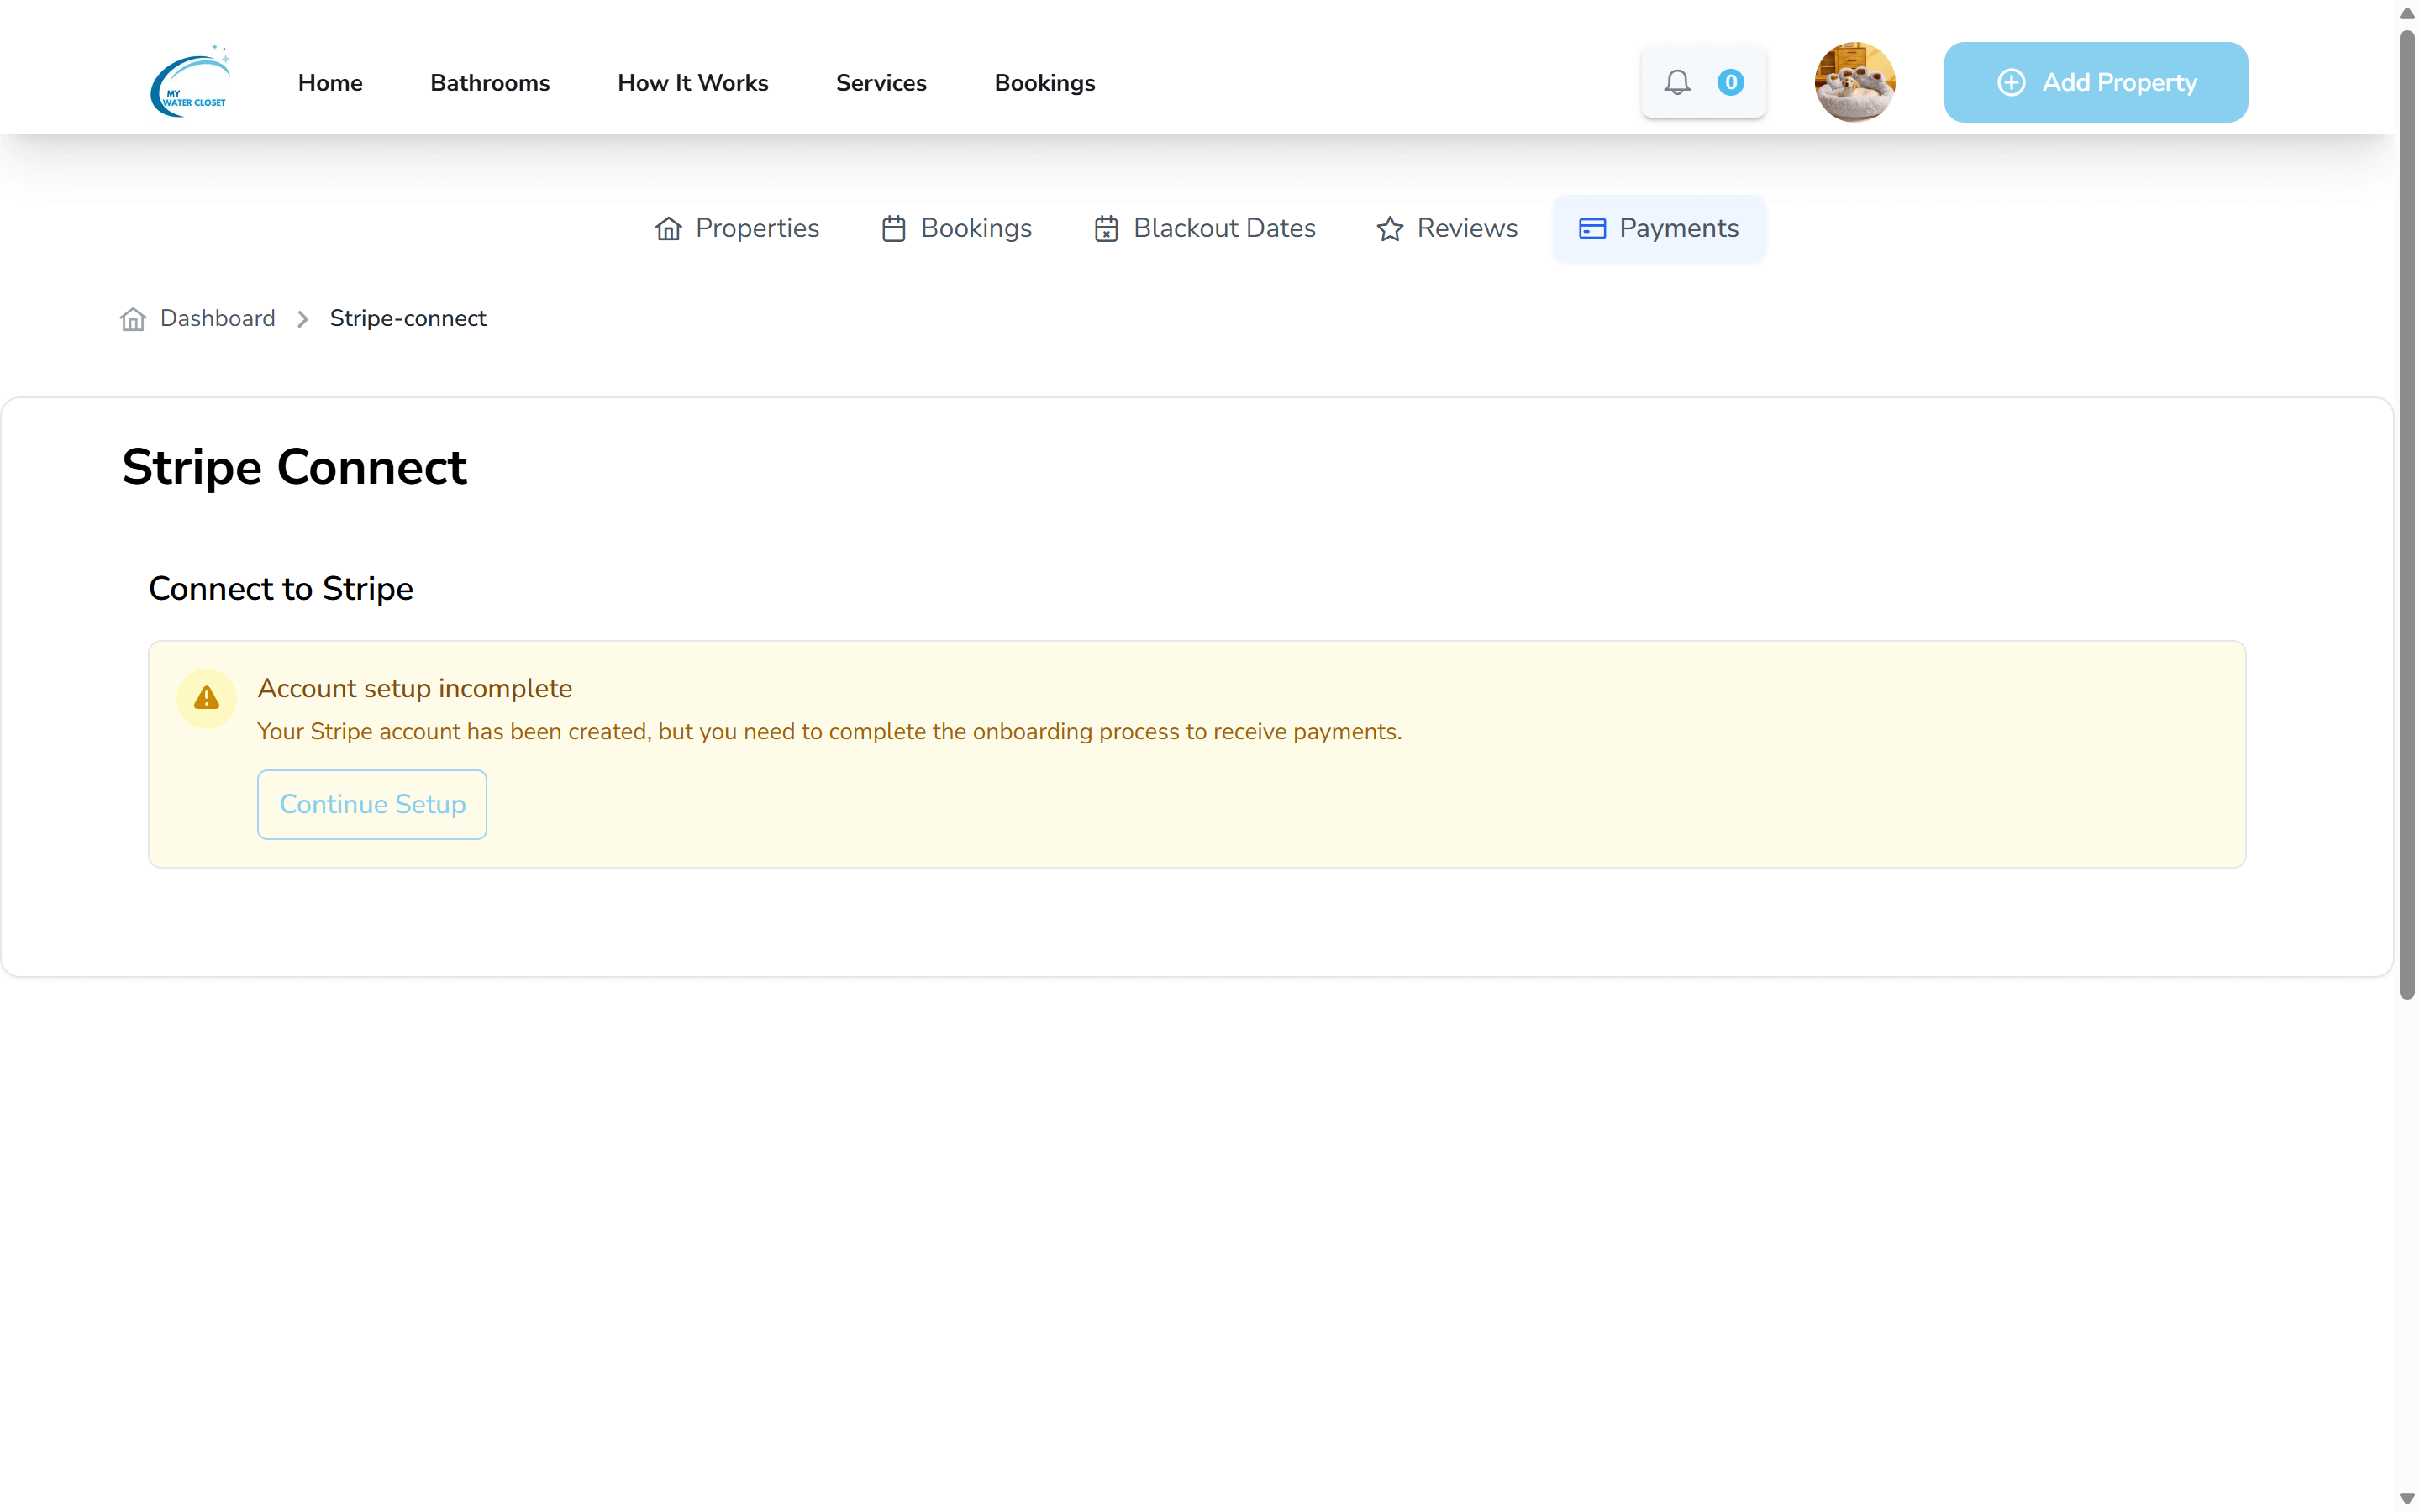The width and height of the screenshot is (2420, 1512).
Task: Click the My Water Closet logo
Action: click(x=190, y=81)
